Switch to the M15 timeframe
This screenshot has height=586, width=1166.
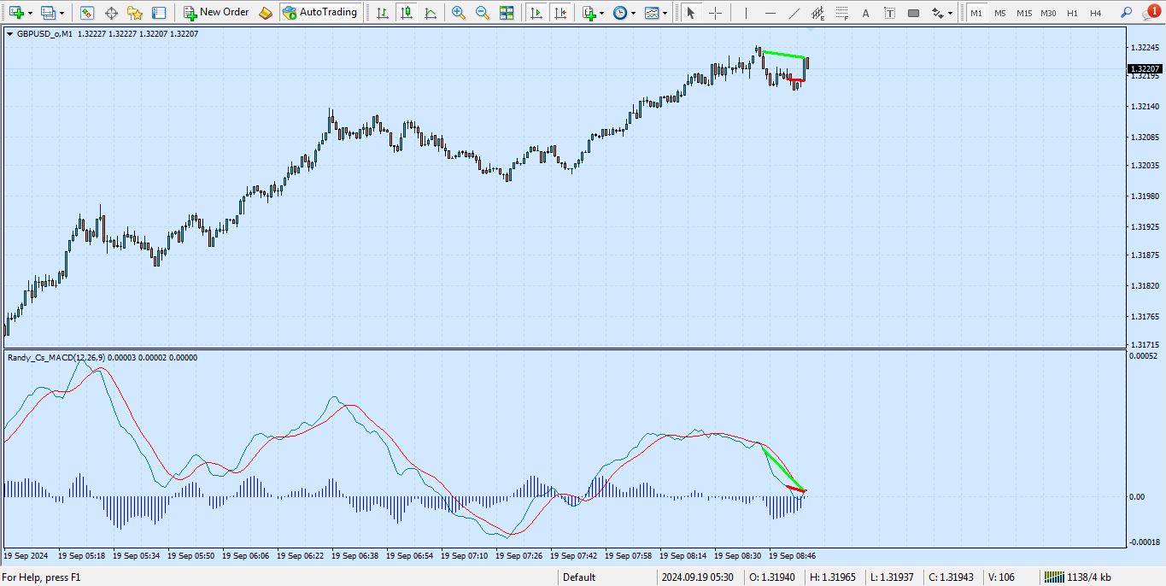[1023, 14]
